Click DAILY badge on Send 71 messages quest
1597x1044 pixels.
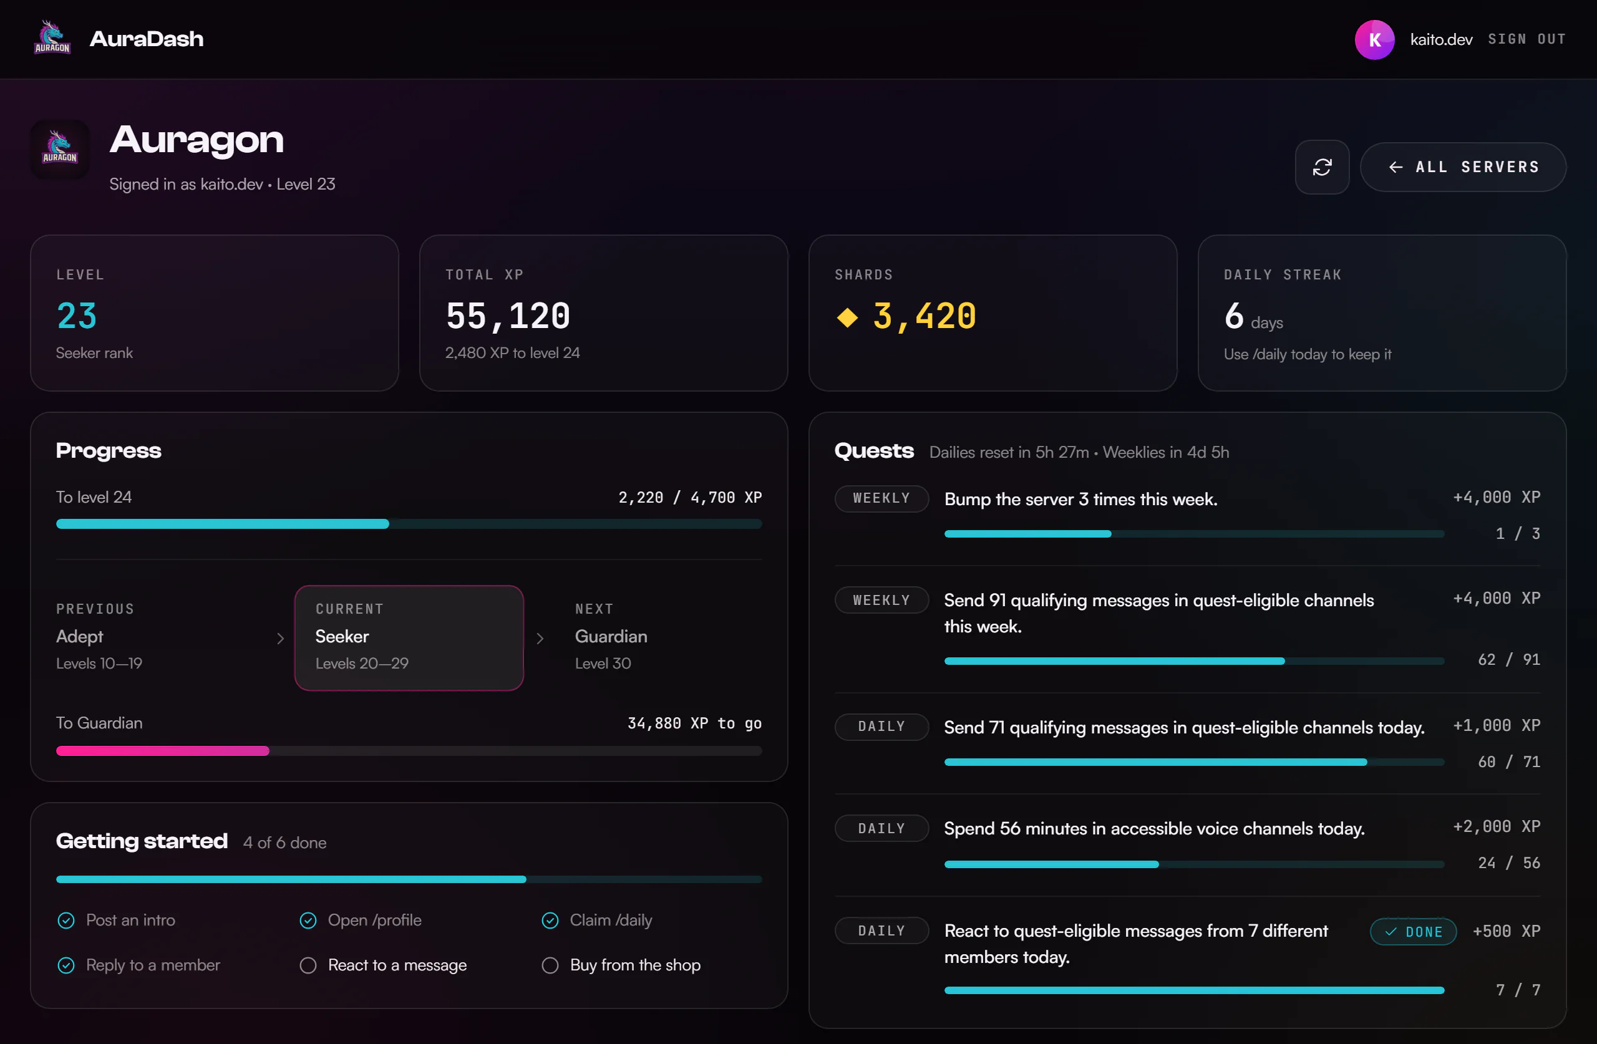(x=881, y=727)
